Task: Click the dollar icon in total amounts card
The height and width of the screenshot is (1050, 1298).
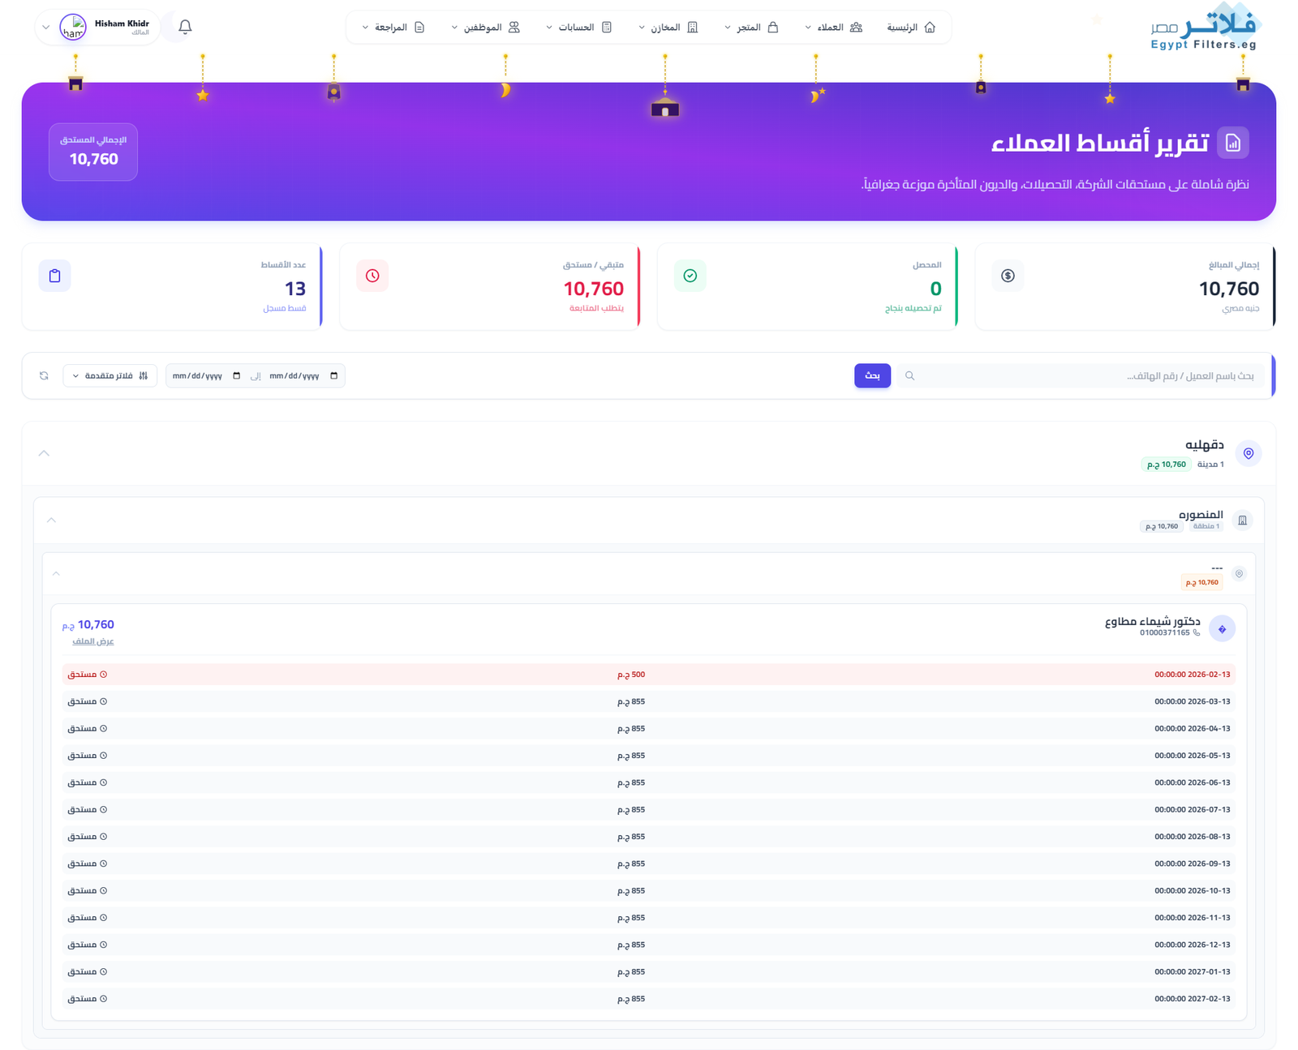Action: (x=1008, y=276)
